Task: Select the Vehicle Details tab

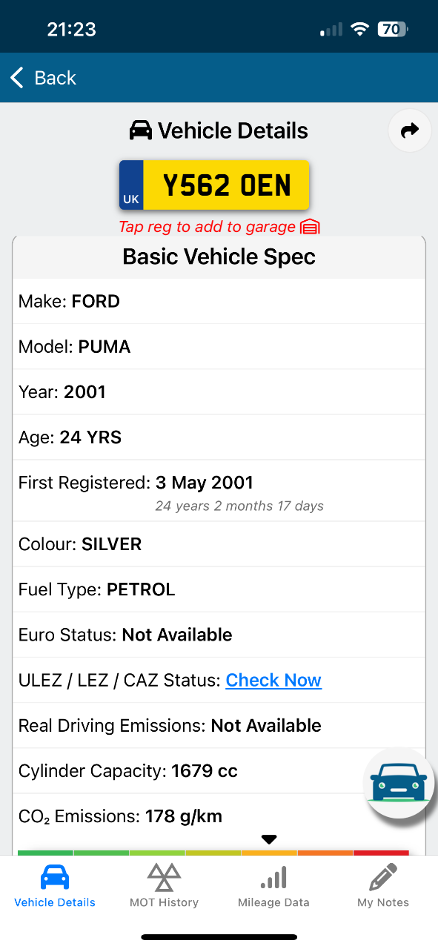Action: tap(55, 886)
